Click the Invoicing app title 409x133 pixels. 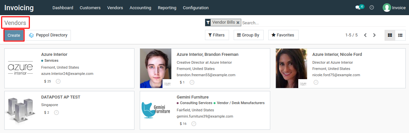point(19,8)
